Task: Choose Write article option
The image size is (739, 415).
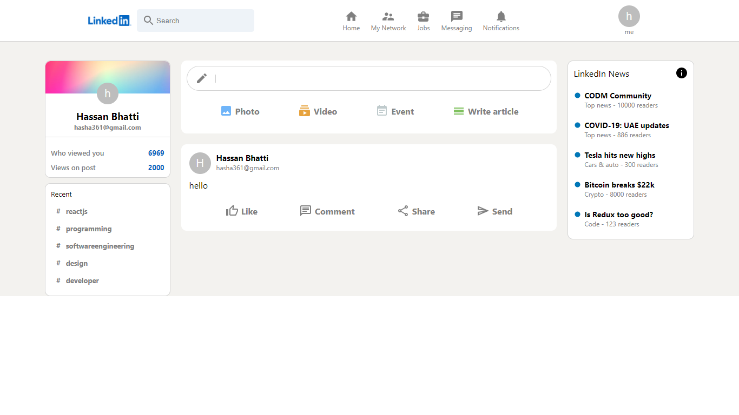Action: click(486, 111)
